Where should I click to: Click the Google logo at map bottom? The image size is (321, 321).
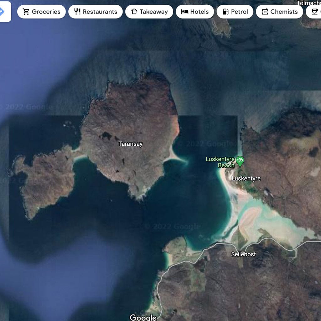(x=143, y=317)
